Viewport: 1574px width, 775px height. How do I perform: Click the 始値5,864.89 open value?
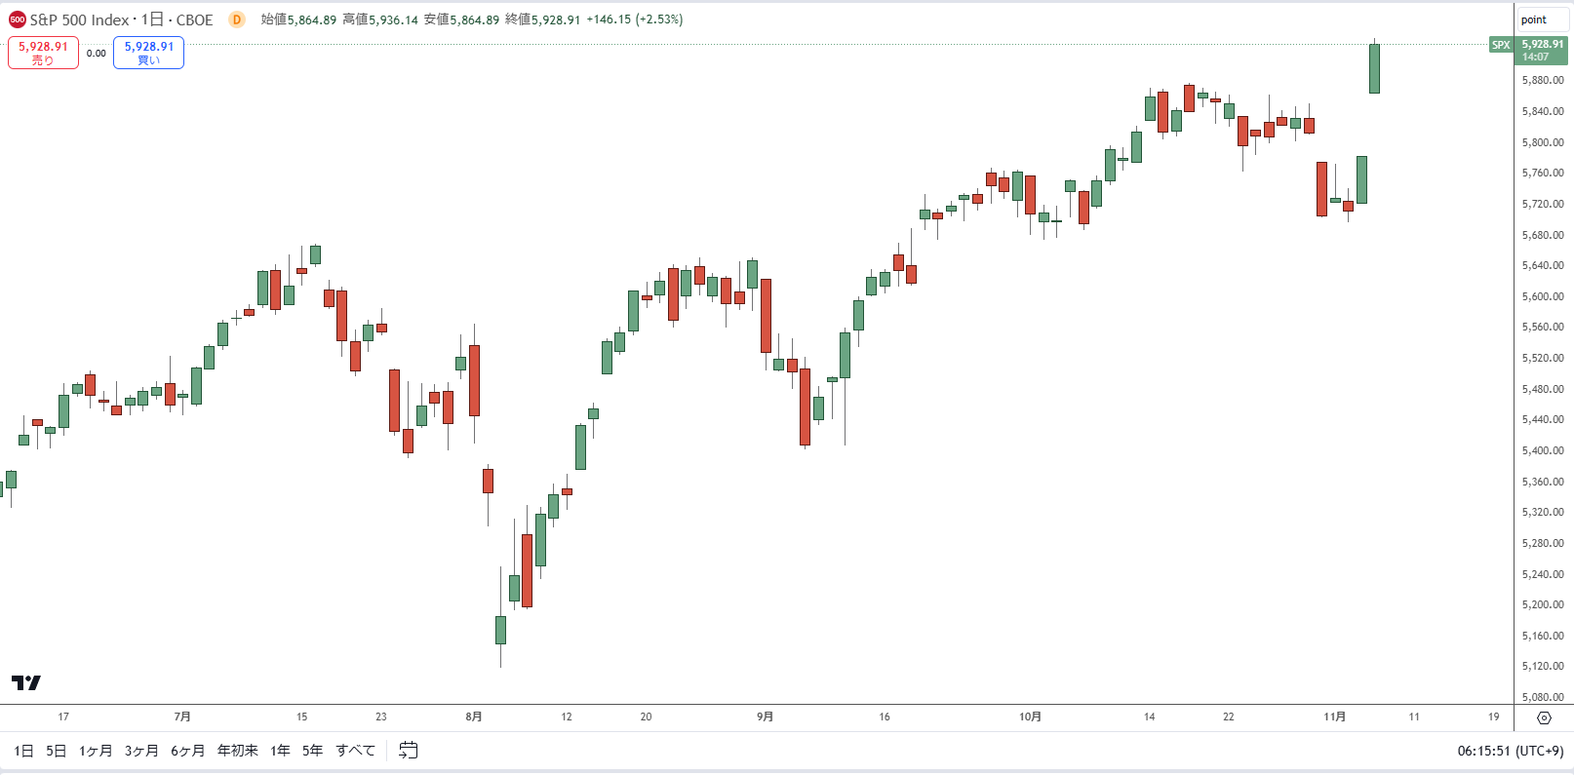tap(298, 19)
